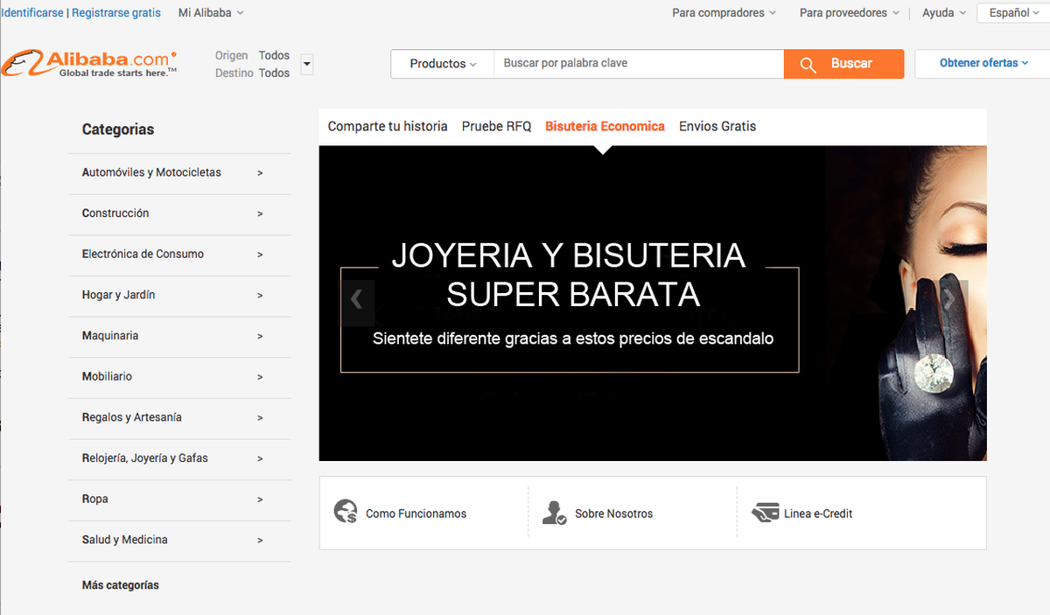Open the Para proveedores menu
The image size is (1050, 615).
click(x=843, y=12)
